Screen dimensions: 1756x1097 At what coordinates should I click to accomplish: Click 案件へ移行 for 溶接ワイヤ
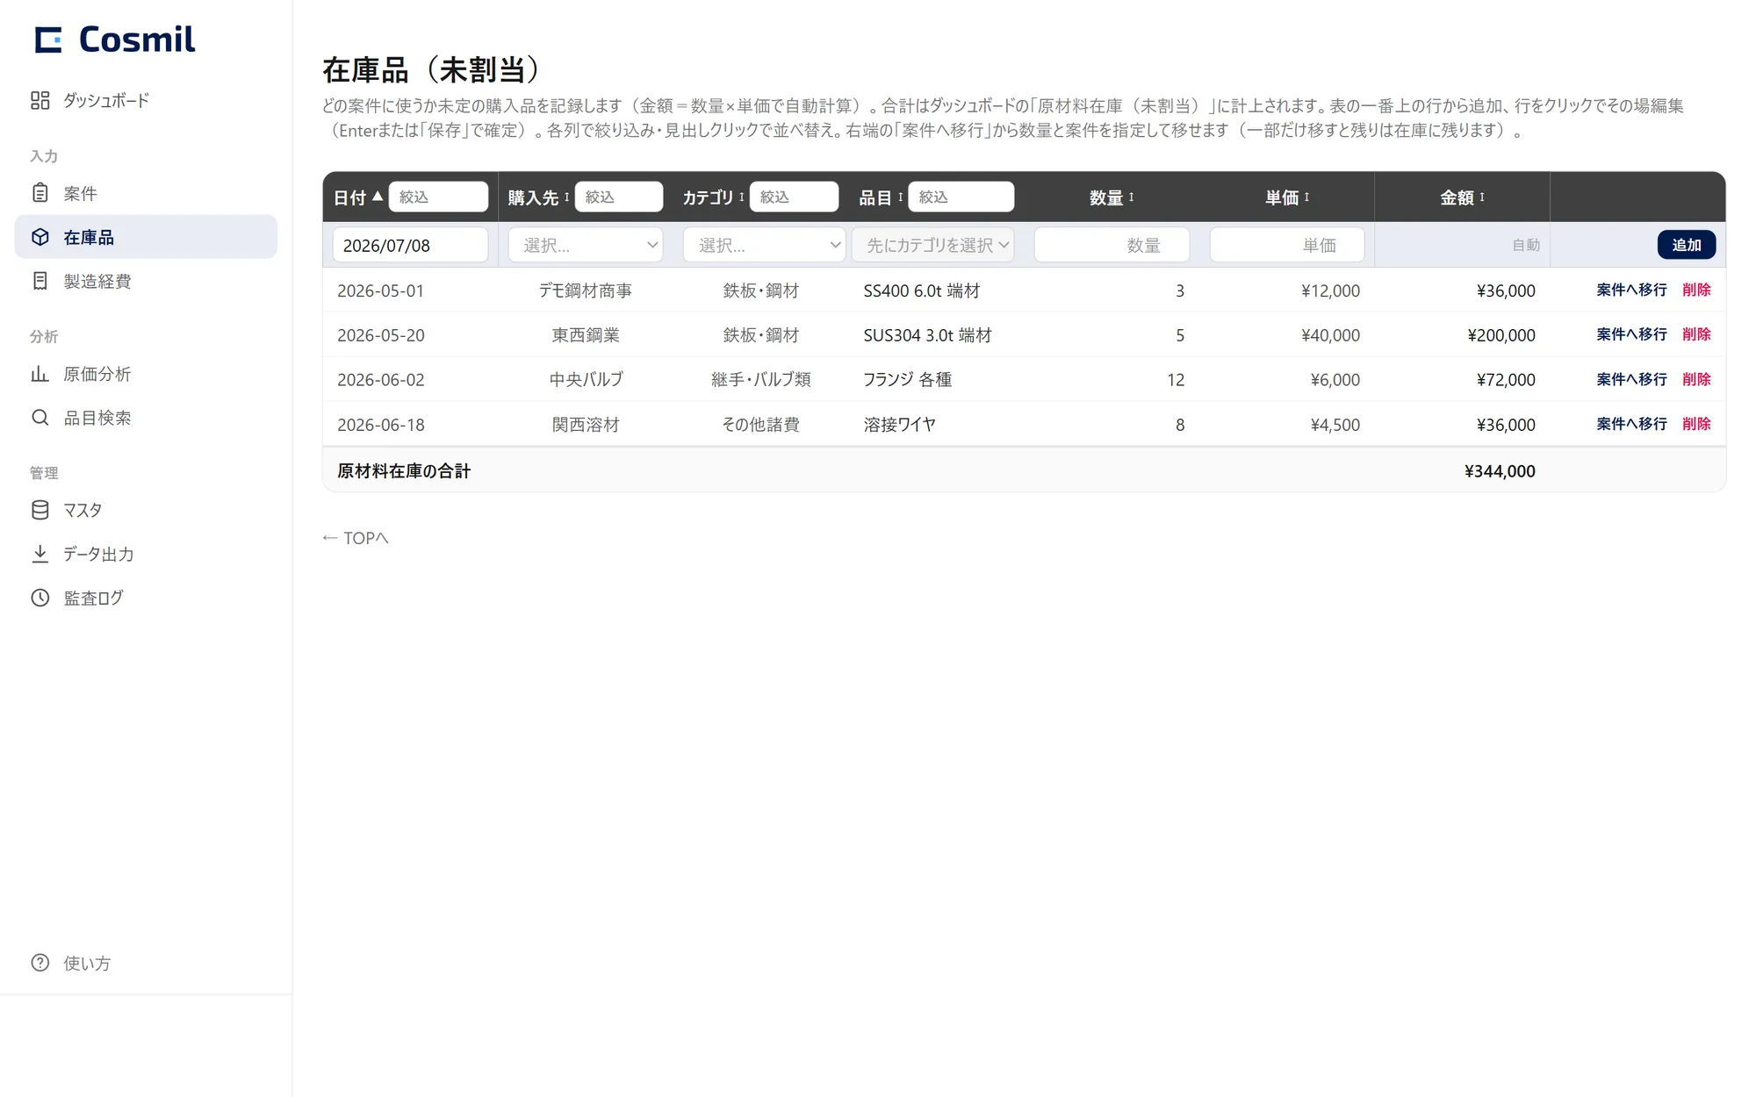[1631, 424]
